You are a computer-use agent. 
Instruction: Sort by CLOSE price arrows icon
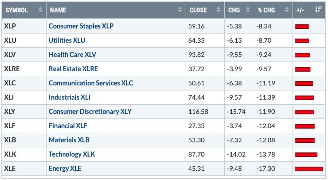[218, 10]
